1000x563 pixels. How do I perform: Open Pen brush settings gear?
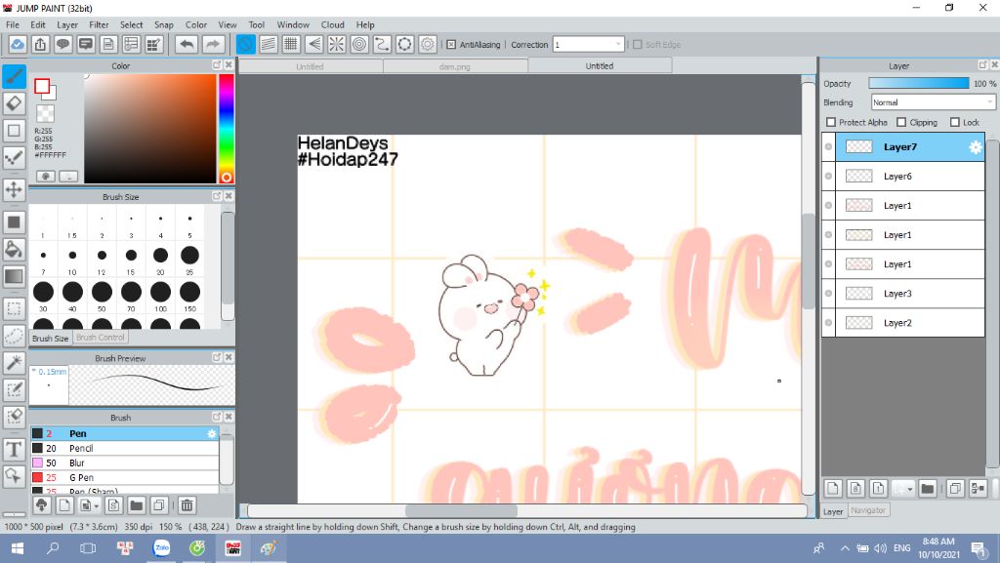[212, 433]
